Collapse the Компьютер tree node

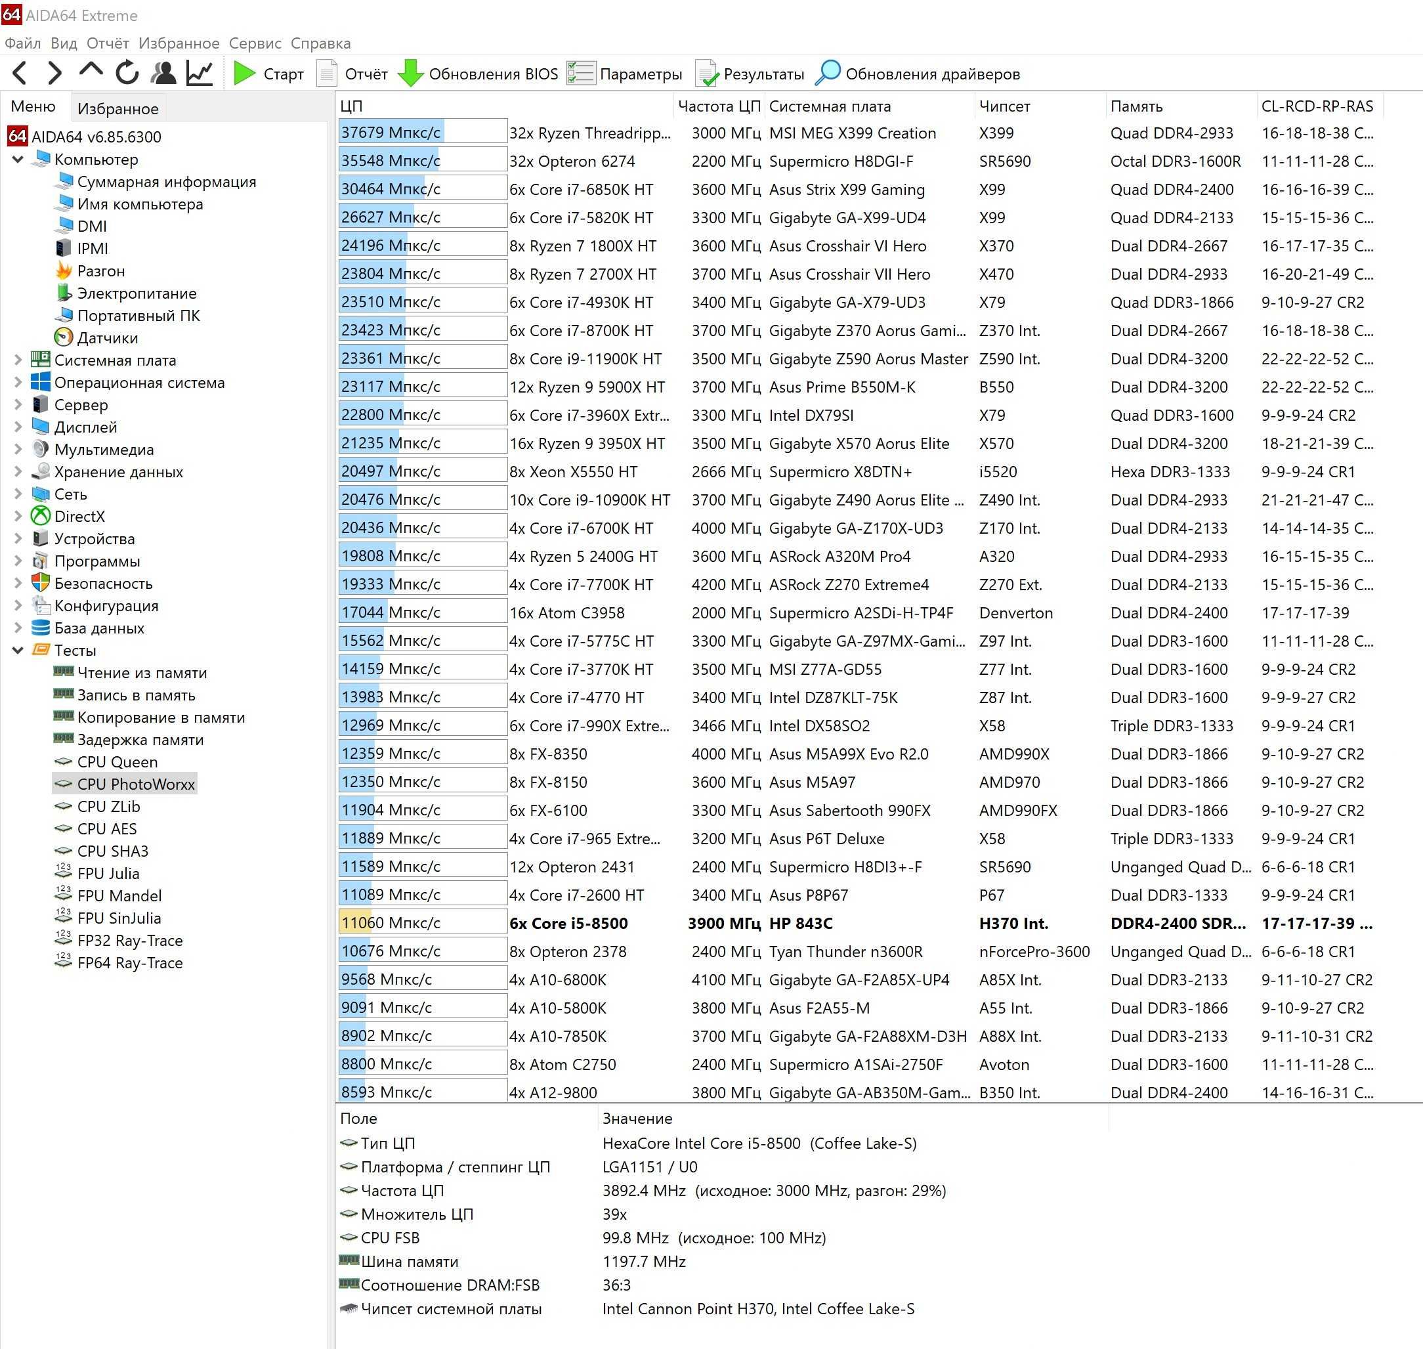[x=18, y=159]
